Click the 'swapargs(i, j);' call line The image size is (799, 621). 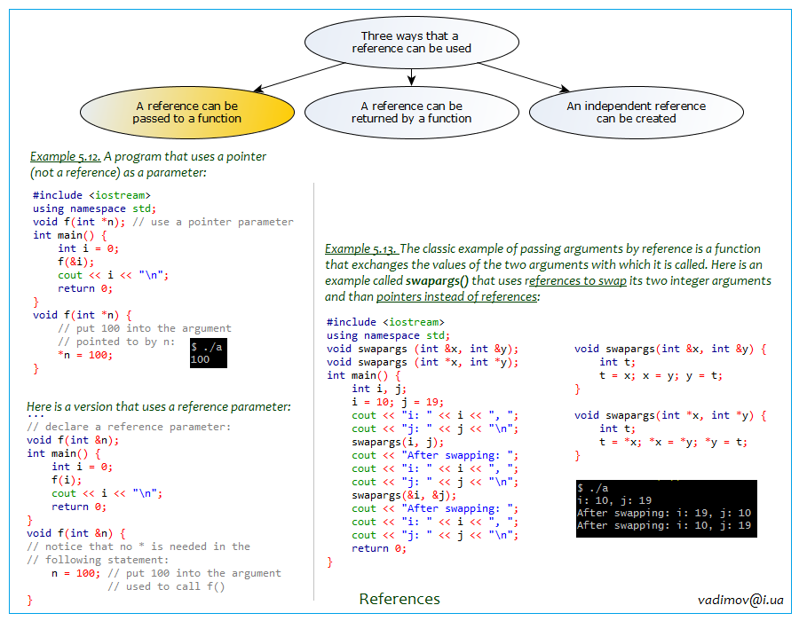coord(398,442)
